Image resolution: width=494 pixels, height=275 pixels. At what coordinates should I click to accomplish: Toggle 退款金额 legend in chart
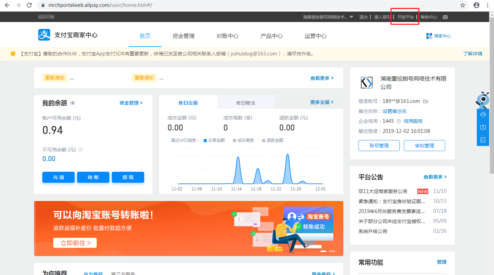(273, 140)
